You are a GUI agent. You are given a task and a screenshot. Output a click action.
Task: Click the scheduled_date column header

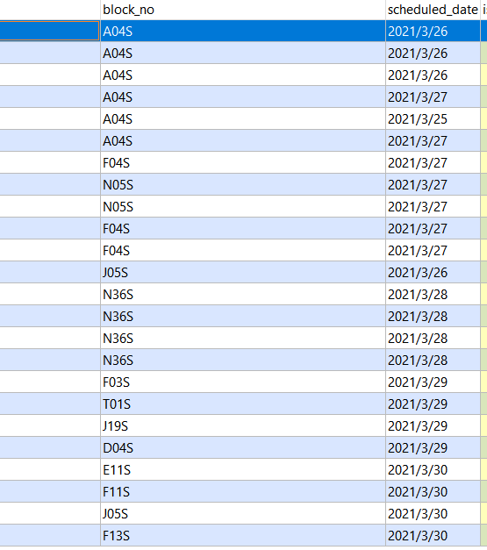click(433, 10)
